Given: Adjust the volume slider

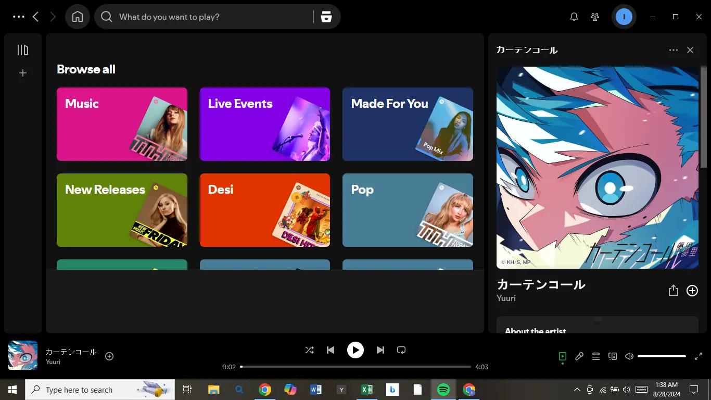Looking at the screenshot, I should [662, 356].
